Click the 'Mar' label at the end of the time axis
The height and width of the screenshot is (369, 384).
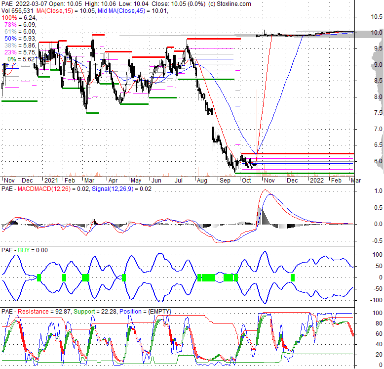coord(356,181)
